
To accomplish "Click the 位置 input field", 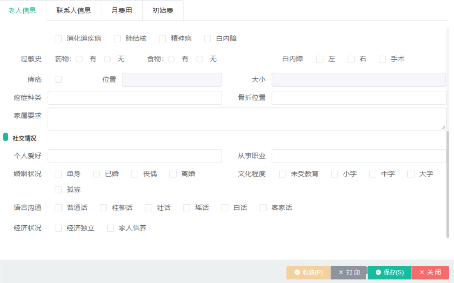I will pyautogui.click(x=172, y=80).
